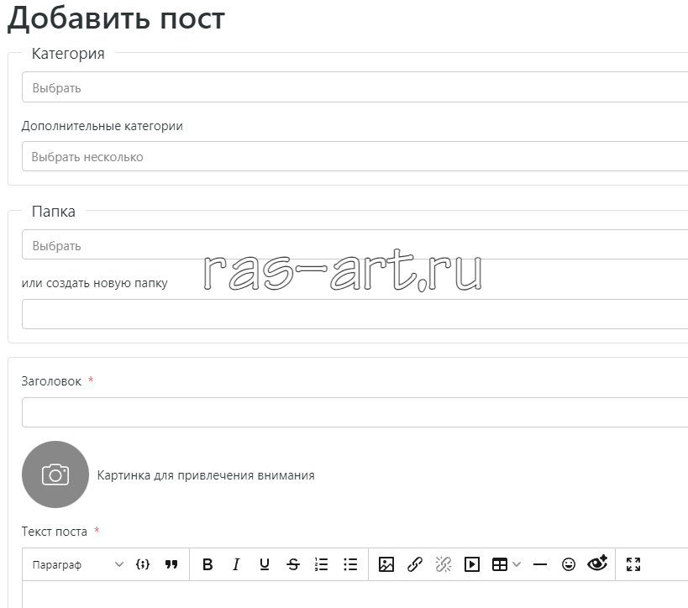The image size is (688, 608).
Task: Insert a horizontal line
Action: pyautogui.click(x=540, y=564)
